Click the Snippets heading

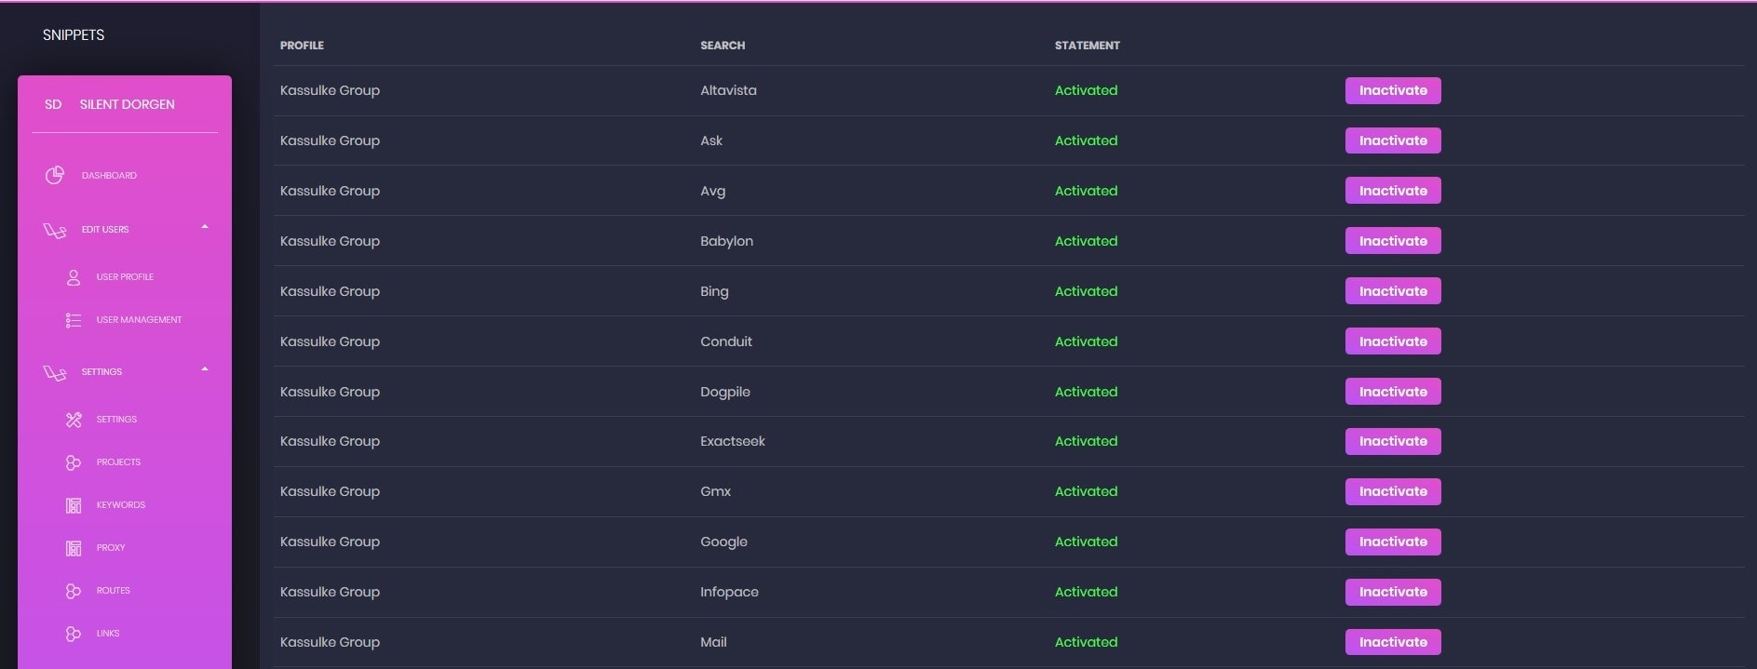[x=74, y=35]
